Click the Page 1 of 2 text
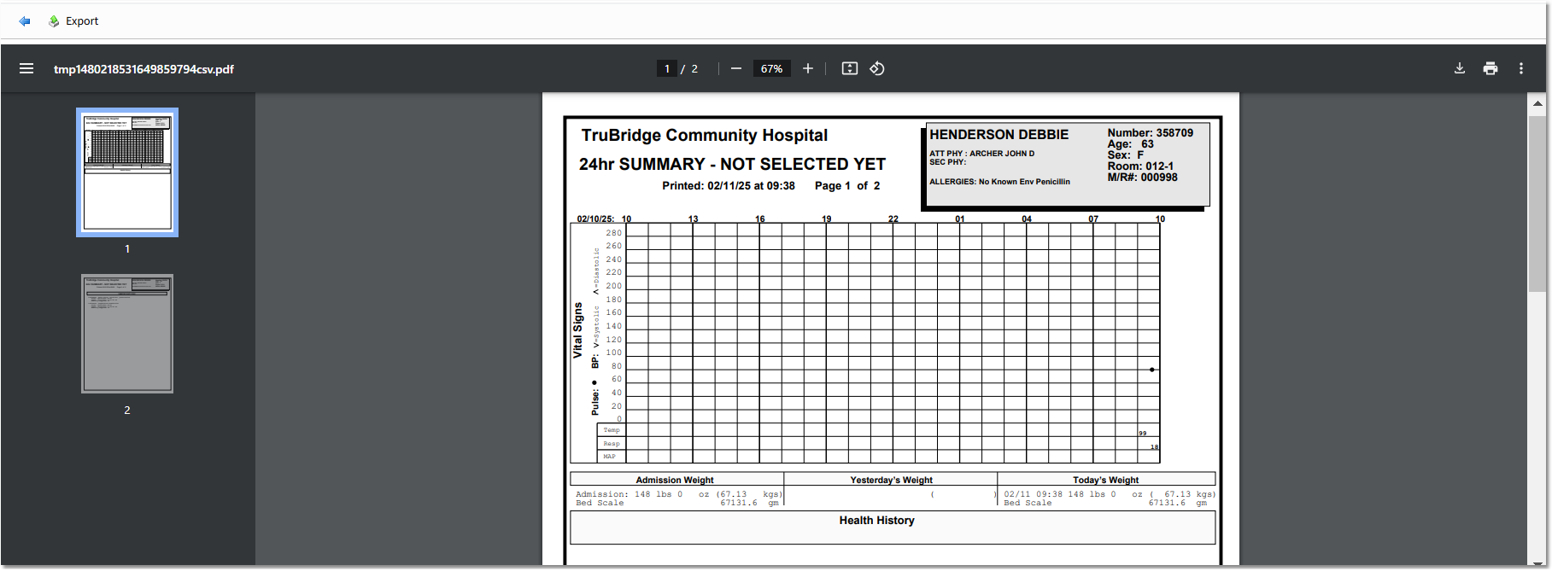The width and height of the screenshot is (1552, 571). click(847, 186)
